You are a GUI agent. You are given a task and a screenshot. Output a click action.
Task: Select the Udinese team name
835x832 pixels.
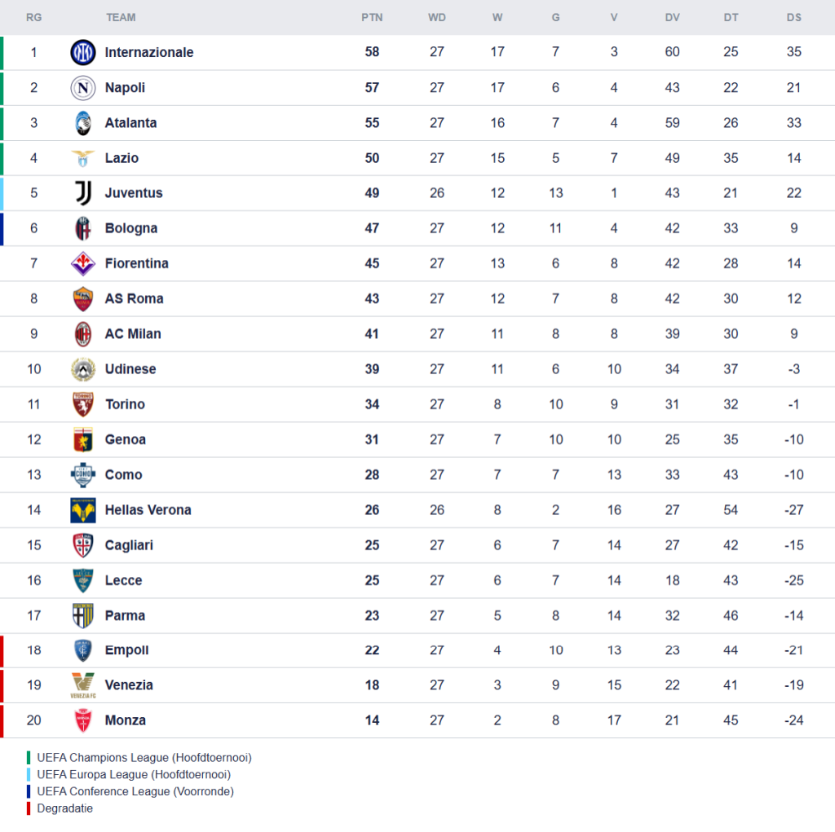click(130, 369)
